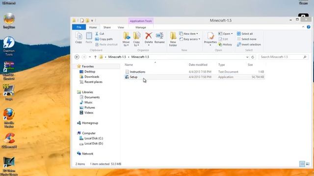Click Edit in the Open group

[x=223, y=39]
